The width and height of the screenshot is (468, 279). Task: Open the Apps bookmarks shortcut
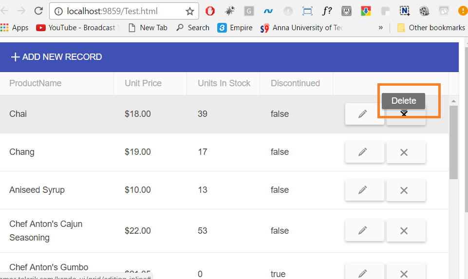pyautogui.click(x=15, y=28)
